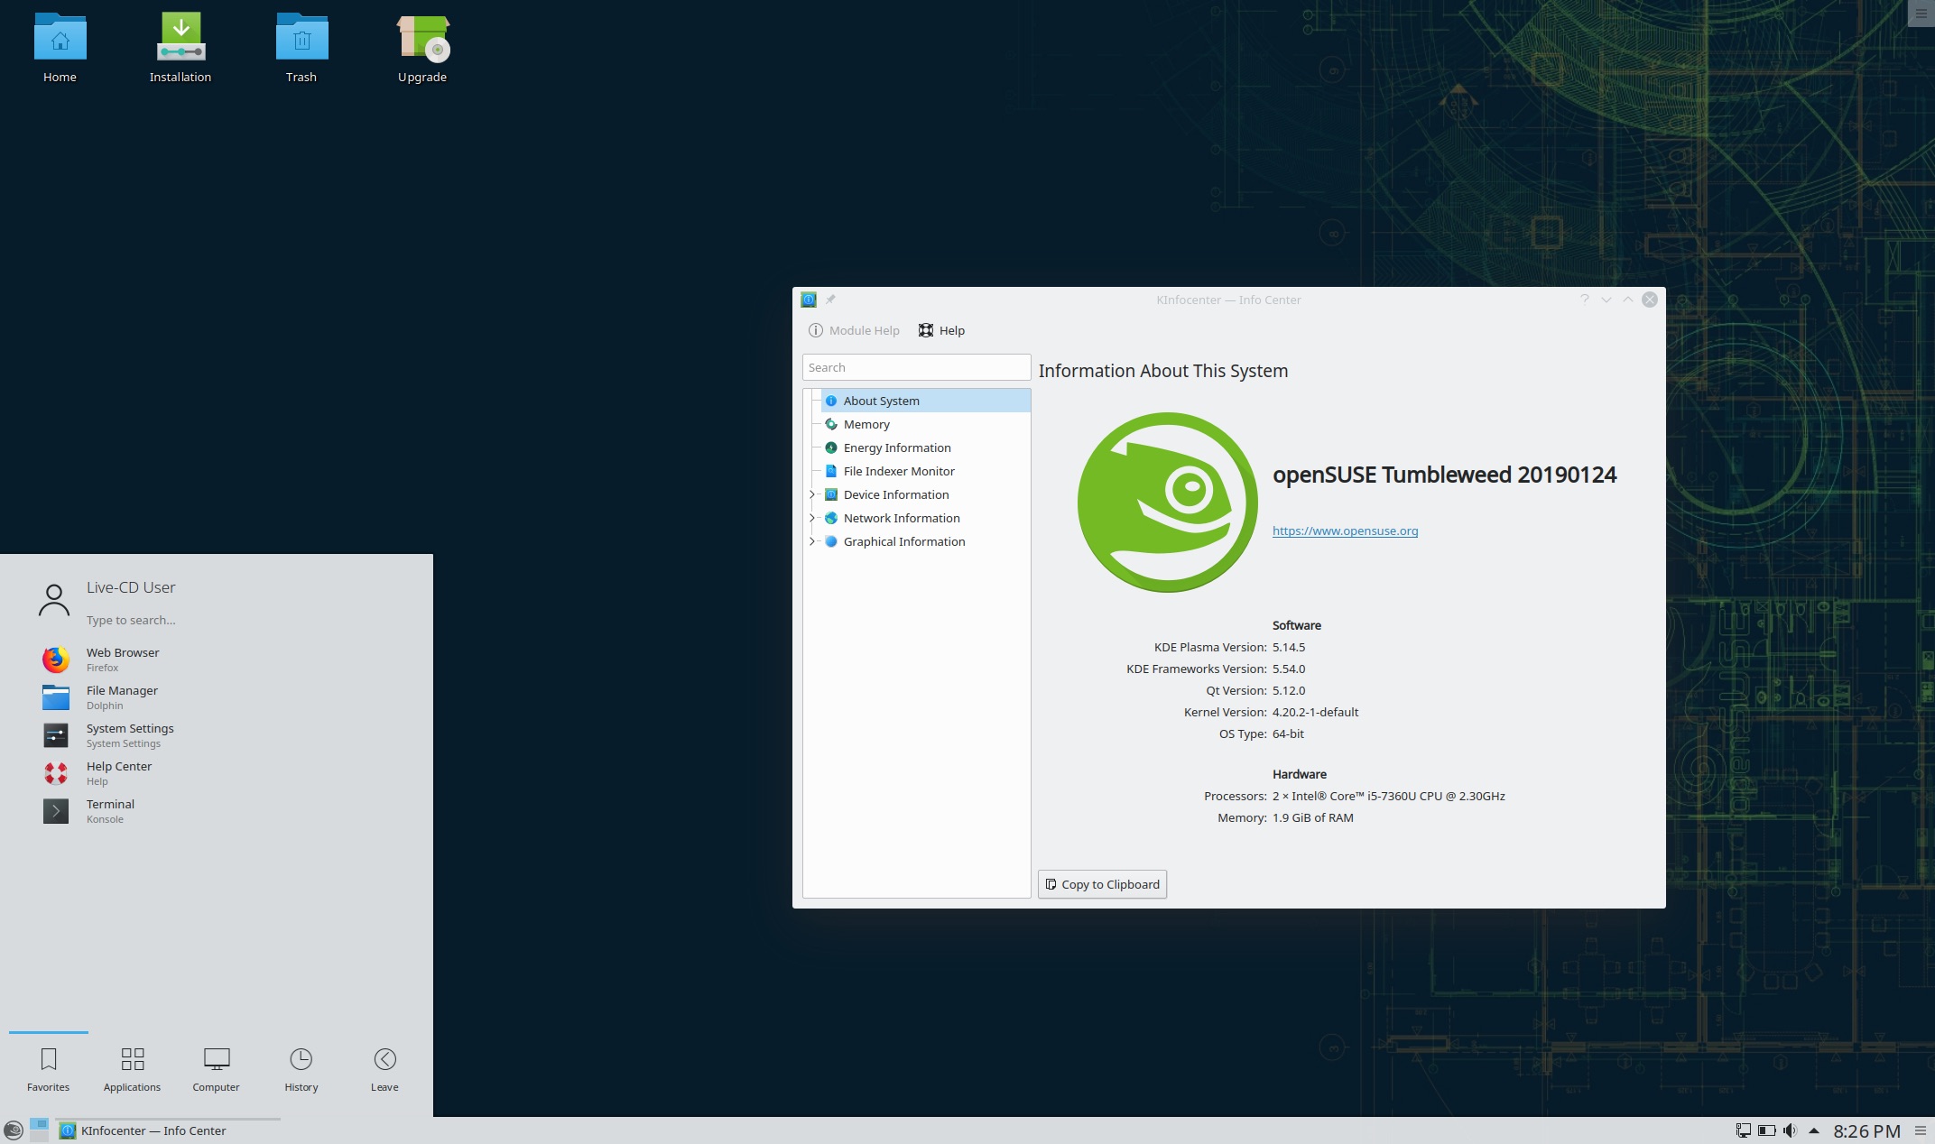The width and height of the screenshot is (1935, 1144).
Task: Select the Memory module icon
Action: 830,424
